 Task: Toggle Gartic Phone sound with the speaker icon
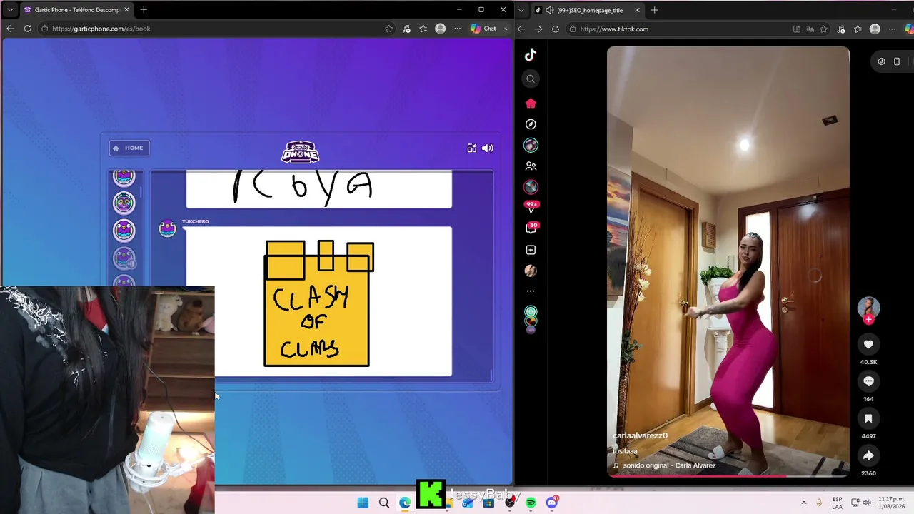point(488,148)
